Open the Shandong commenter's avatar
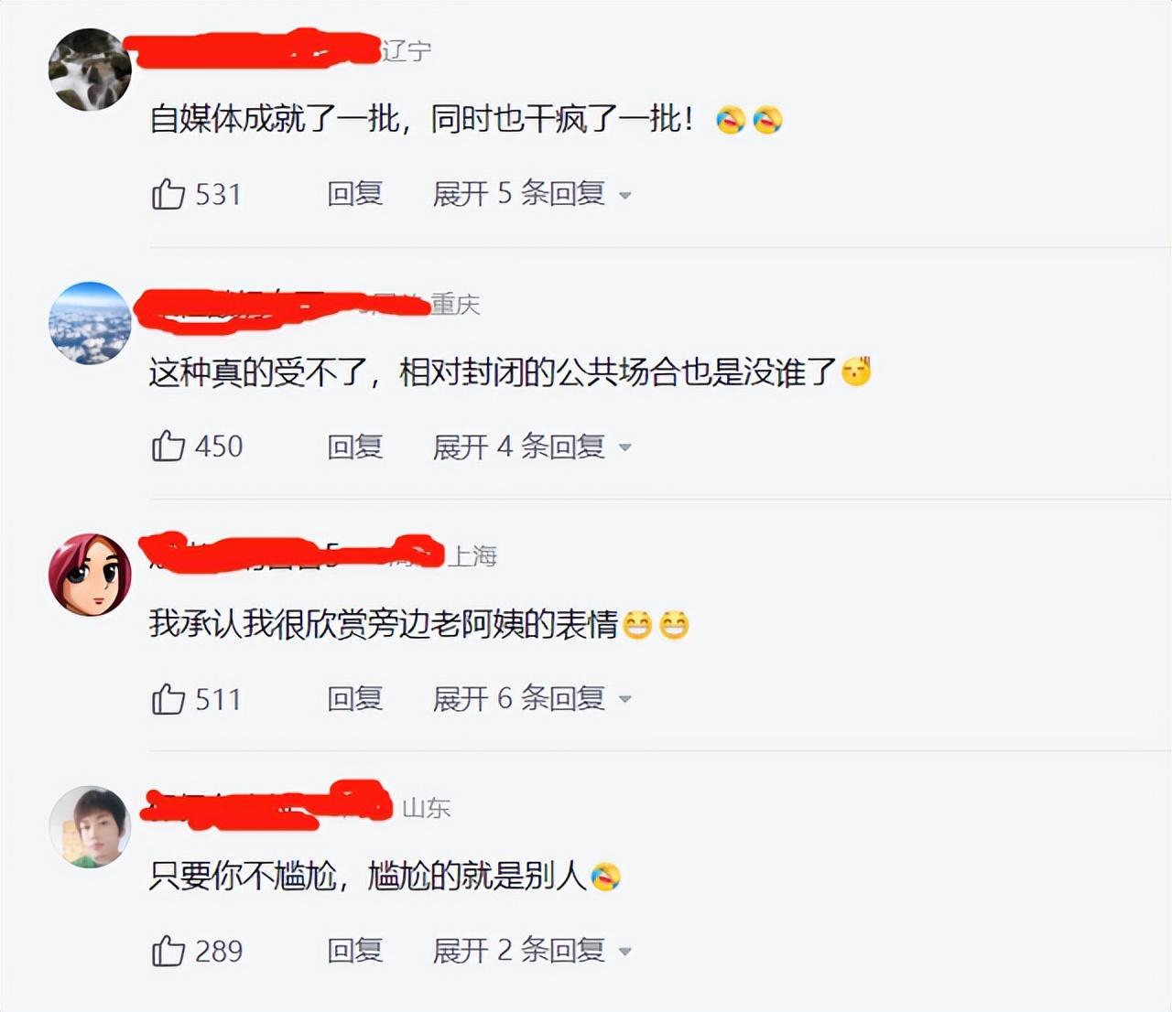The height and width of the screenshot is (1012, 1172). pos(90,826)
